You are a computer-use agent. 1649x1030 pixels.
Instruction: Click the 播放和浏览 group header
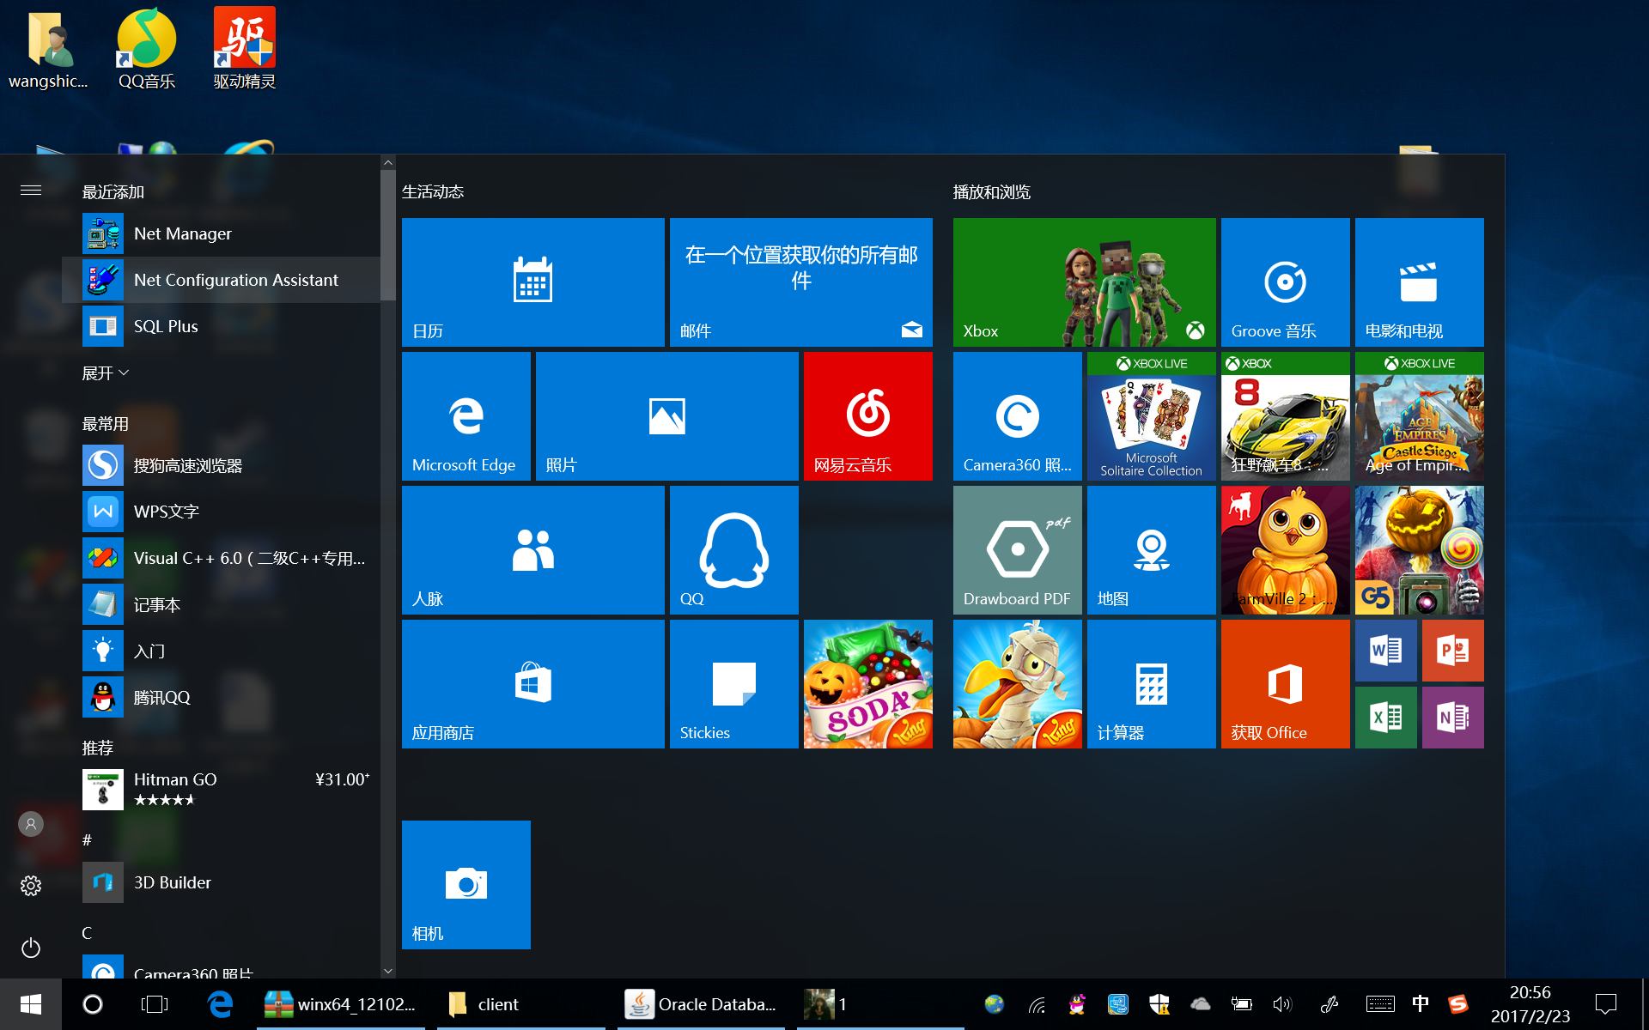click(x=991, y=191)
